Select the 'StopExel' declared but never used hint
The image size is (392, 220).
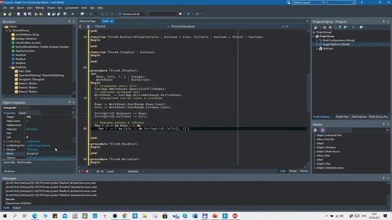point(51,183)
